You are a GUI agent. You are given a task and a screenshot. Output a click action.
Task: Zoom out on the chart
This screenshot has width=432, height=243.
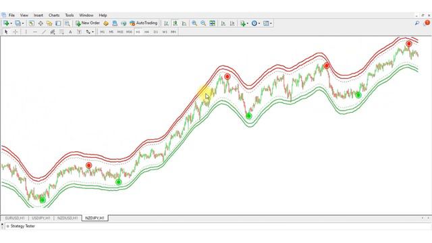203,24
